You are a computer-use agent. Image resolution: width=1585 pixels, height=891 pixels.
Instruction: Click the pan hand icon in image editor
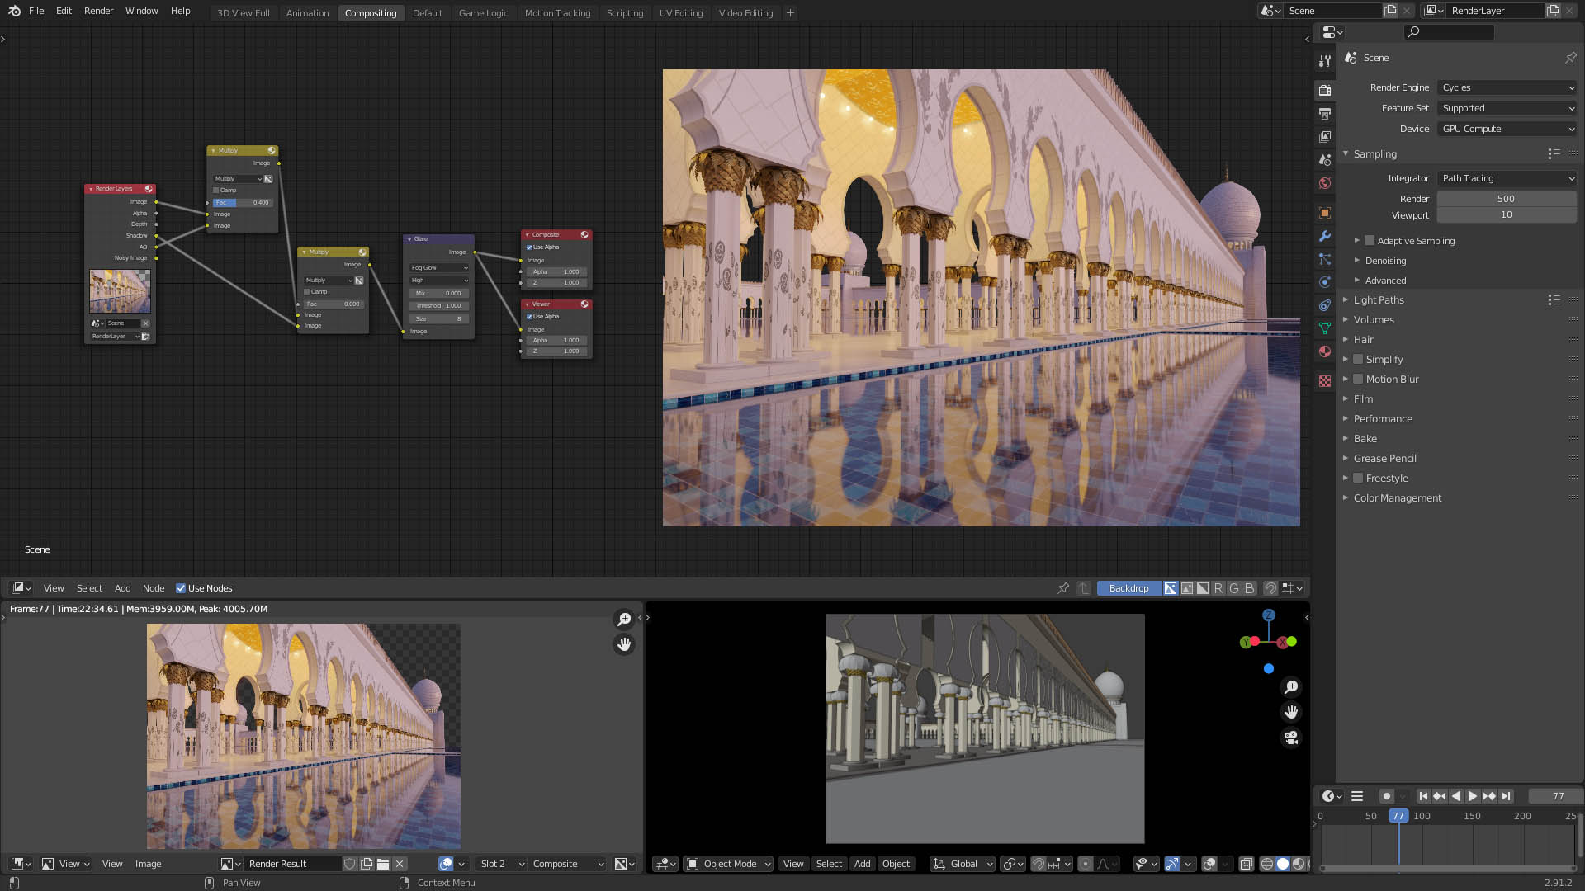(624, 644)
